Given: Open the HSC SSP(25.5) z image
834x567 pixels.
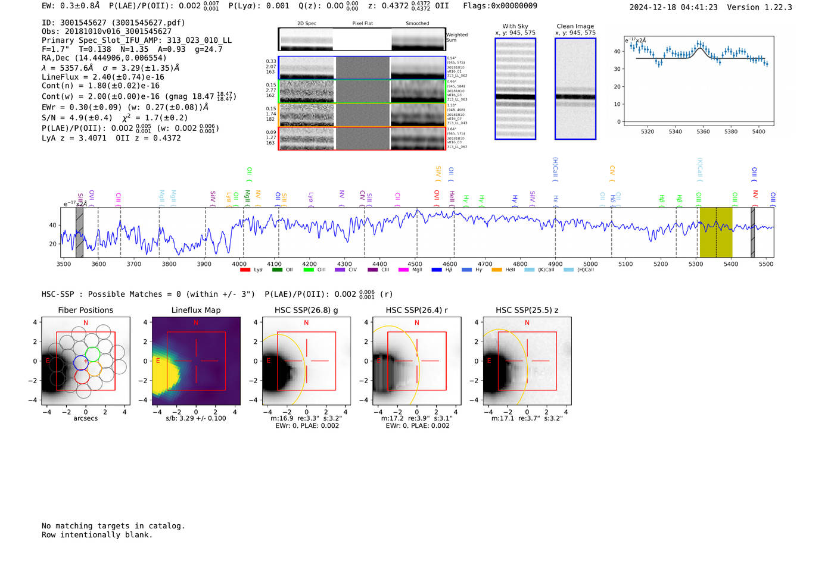Looking at the screenshot, I should click(x=527, y=361).
